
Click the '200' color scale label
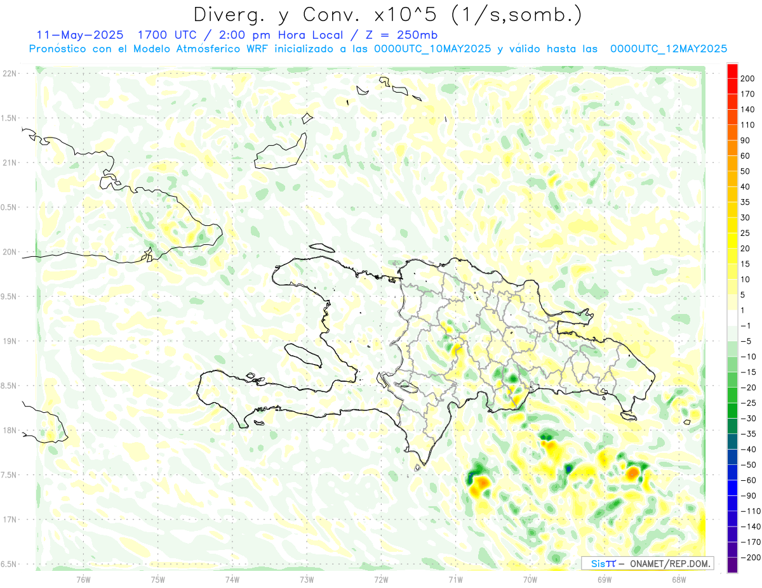747,78
